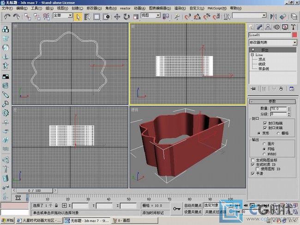Switch to the Display command panel tab
The image size is (300, 225).
click(285, 27)
